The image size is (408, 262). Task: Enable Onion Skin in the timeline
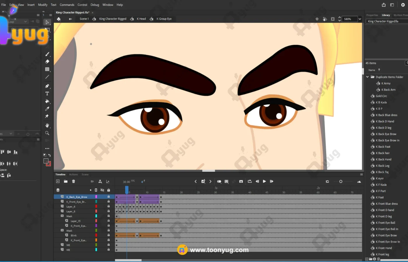(x=219, y=181)
